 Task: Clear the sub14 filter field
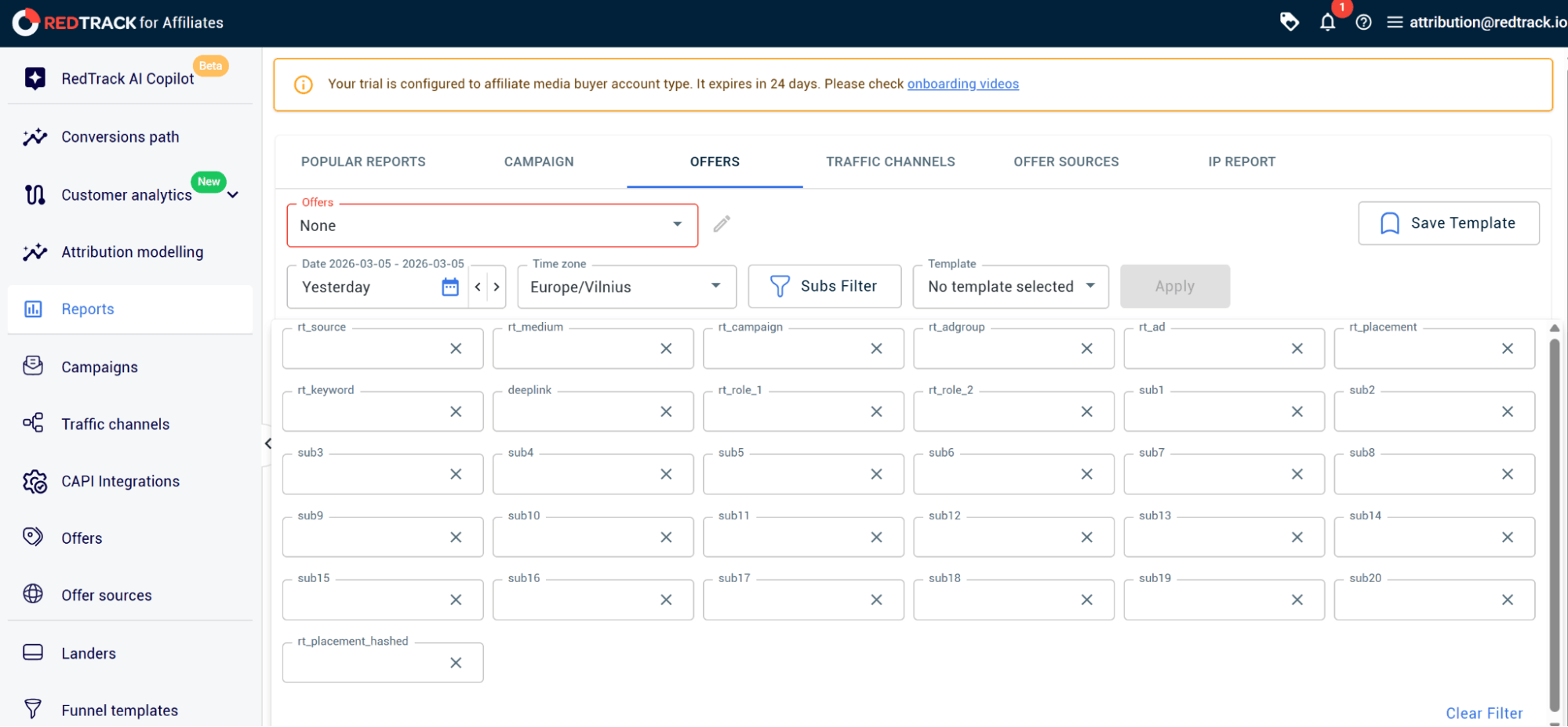(1507, 537)
